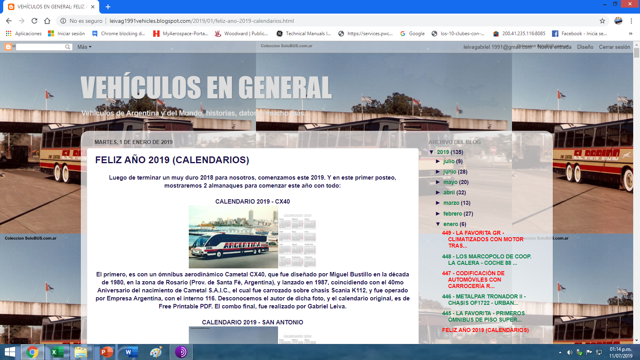Expand the marzo archive month
Screen dimensions: 640x360
click(438, 203)
